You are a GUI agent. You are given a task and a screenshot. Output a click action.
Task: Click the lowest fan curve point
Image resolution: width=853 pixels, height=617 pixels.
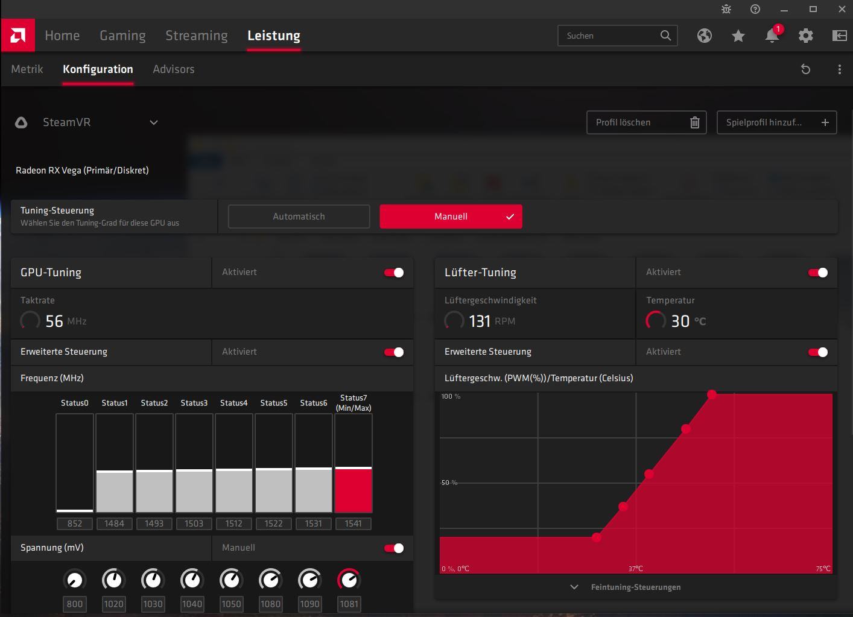click(x=597, y=537)
